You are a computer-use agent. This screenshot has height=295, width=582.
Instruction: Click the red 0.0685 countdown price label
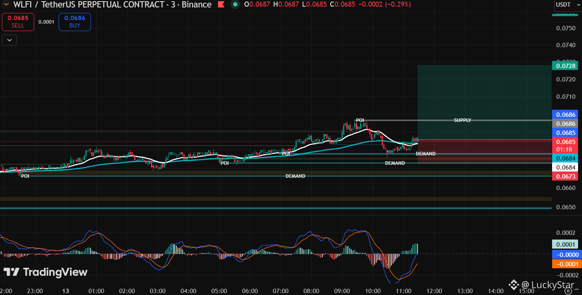[565, 146]
